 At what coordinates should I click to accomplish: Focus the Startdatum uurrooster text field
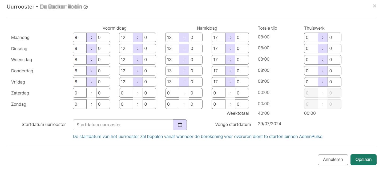(x=123, y=125)
